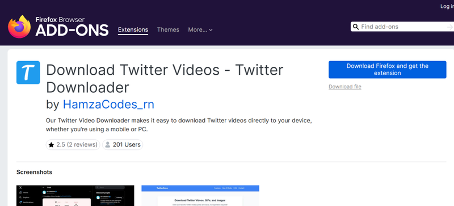Viewport: 454px width, 206px height.
Task: Open the Extensions tab
Action: [133, 30]
